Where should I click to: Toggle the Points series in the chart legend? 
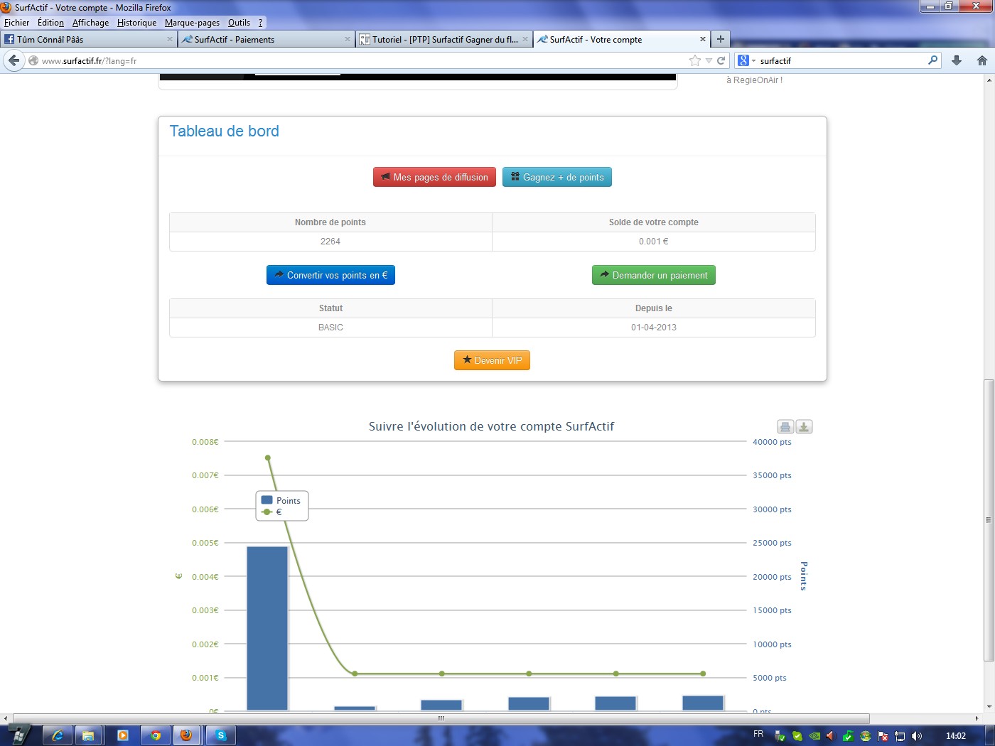(281, 500)
